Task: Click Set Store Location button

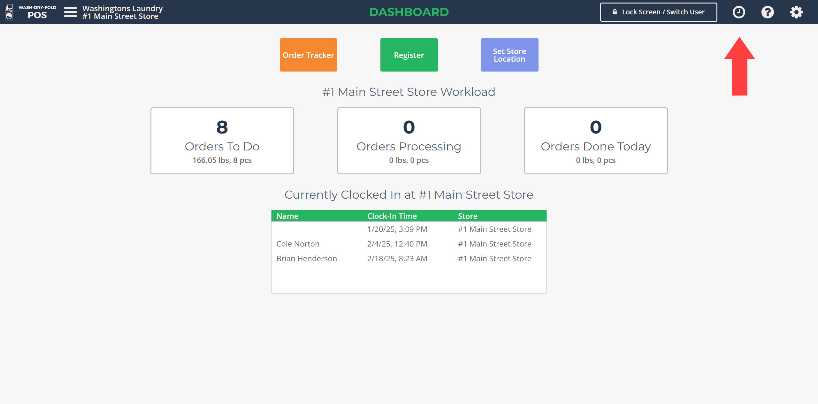Action: pos(509,55)
